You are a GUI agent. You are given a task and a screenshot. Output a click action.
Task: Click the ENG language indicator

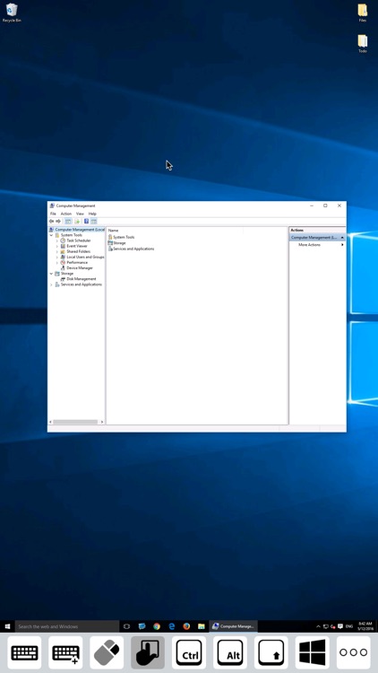[x=349, y=626]
